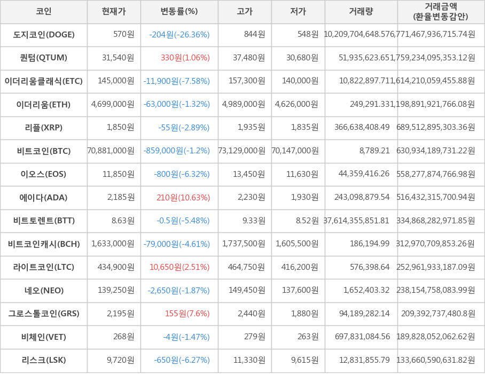
Task: Open the 도지코인(DOGE) coin name
Action: pyautogui.click(x=44, y=35)
